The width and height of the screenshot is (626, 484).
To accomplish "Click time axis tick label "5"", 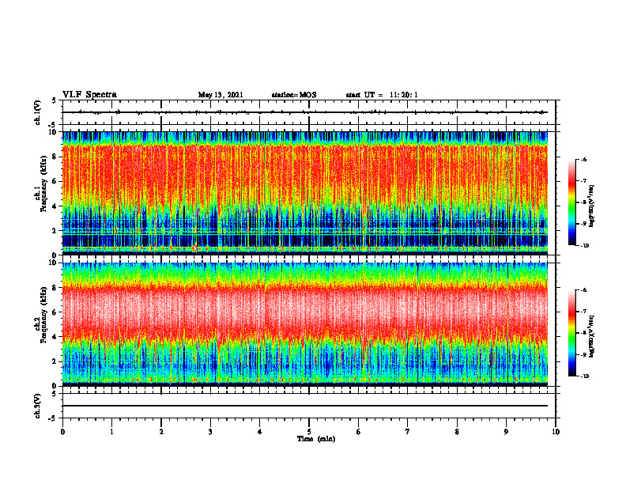I will (x=309, y=432).
